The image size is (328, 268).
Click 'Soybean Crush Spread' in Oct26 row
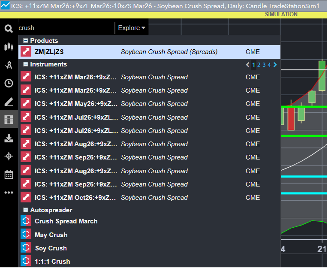click(154, 197)
